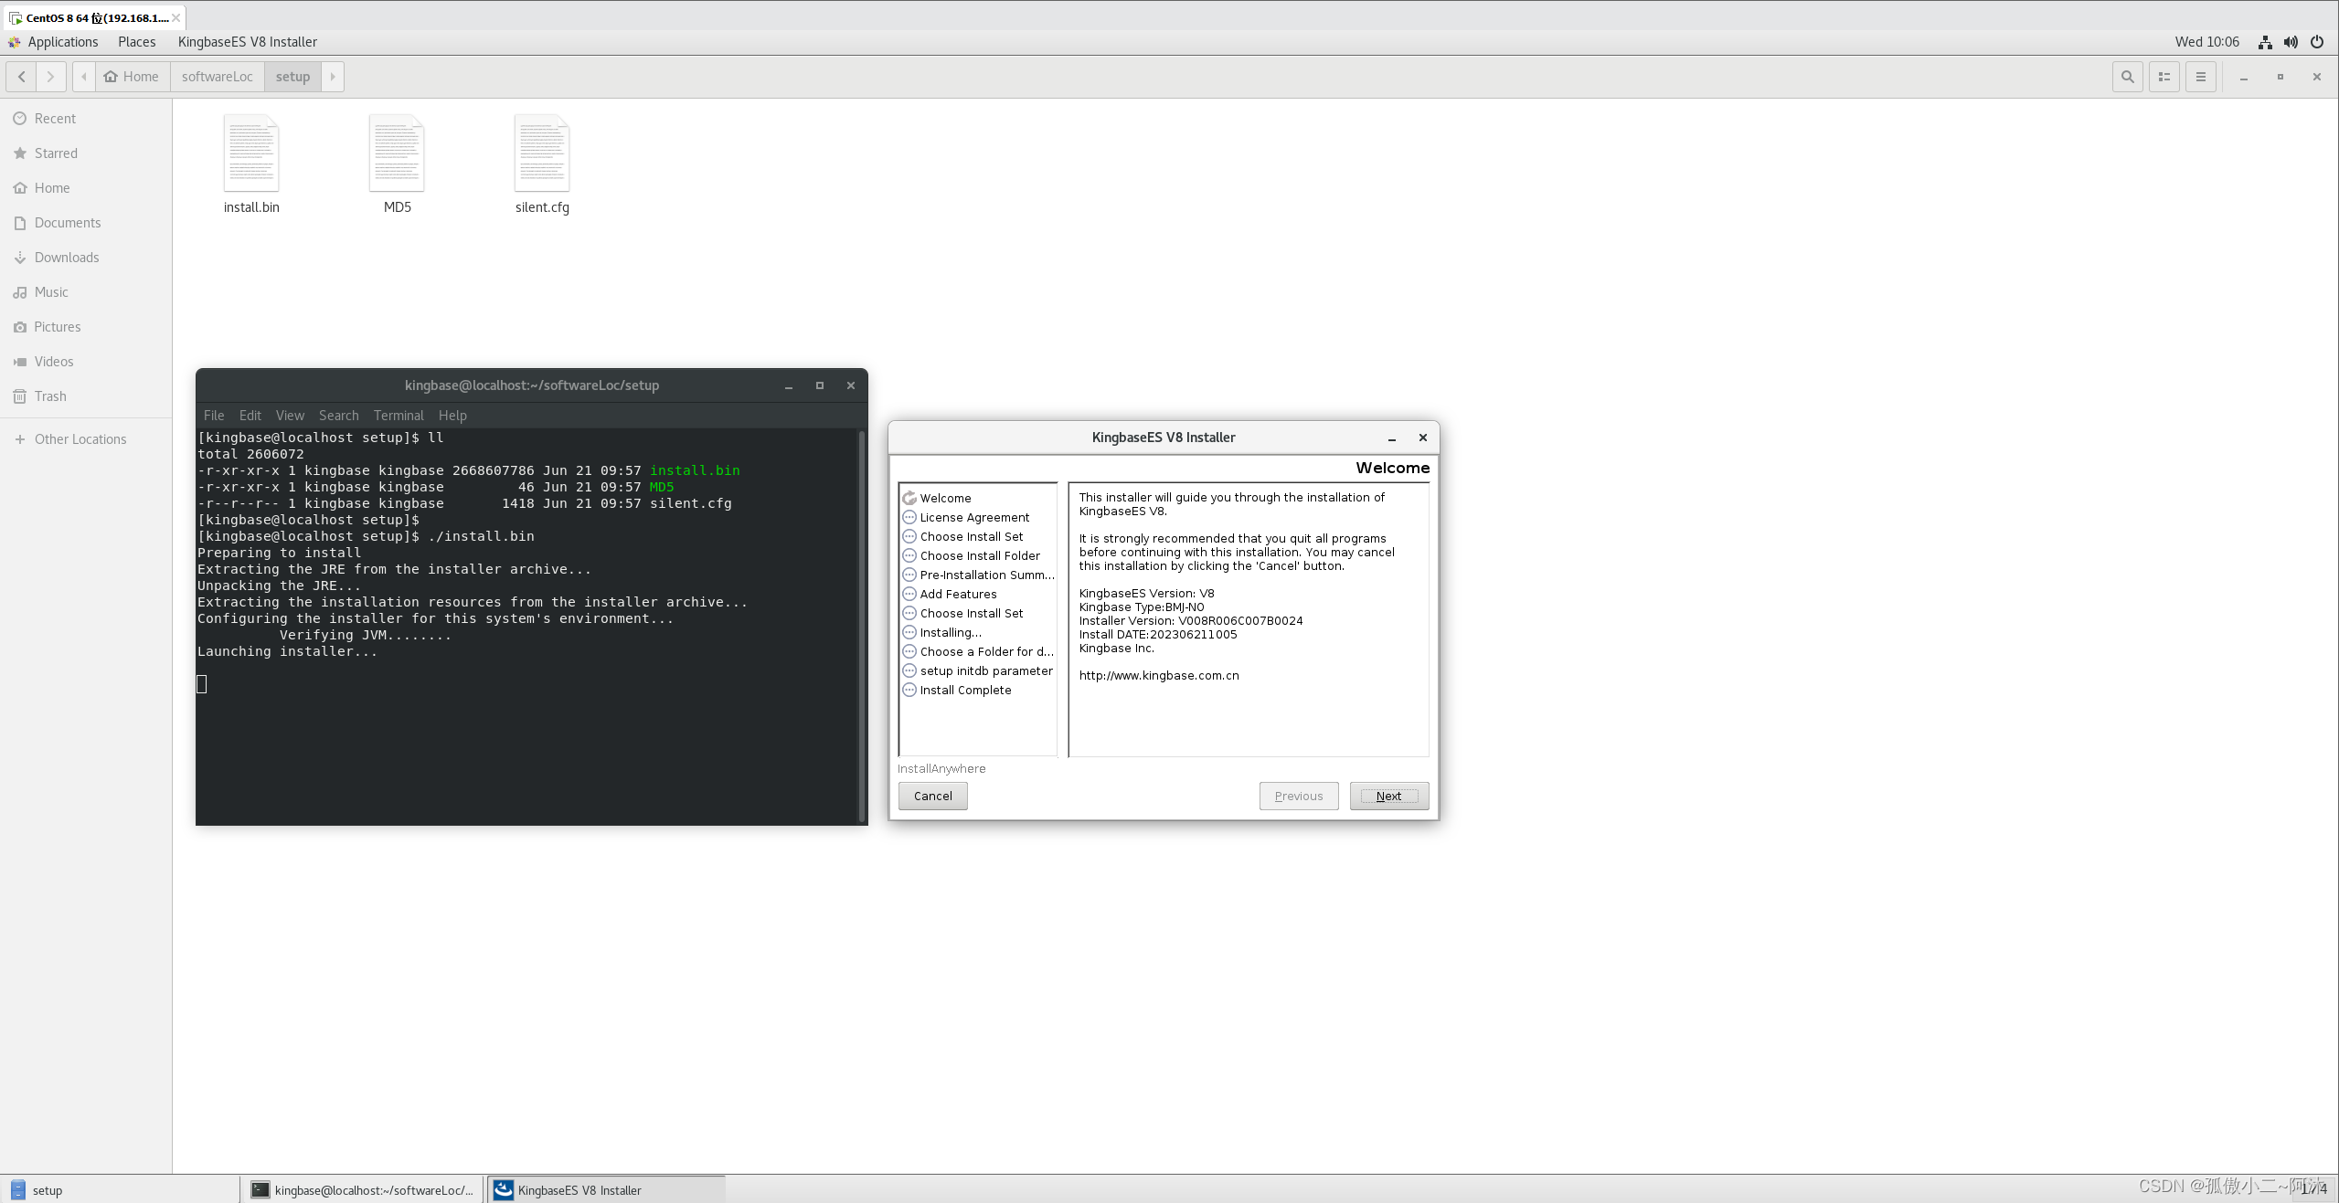The height and width of the screenshot is (1203, 2339).
Task: Navigate to Home in path bar
Action: click(132, 77)
